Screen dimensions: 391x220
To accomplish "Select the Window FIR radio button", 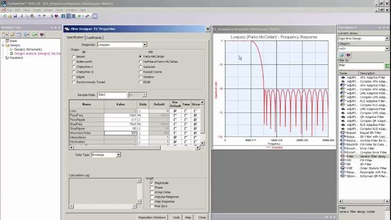I will 140,77.
